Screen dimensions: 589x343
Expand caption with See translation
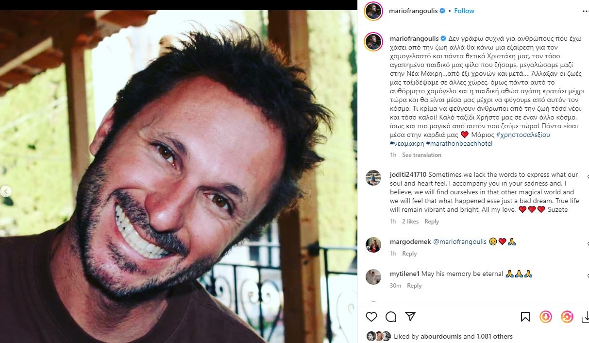421,155
